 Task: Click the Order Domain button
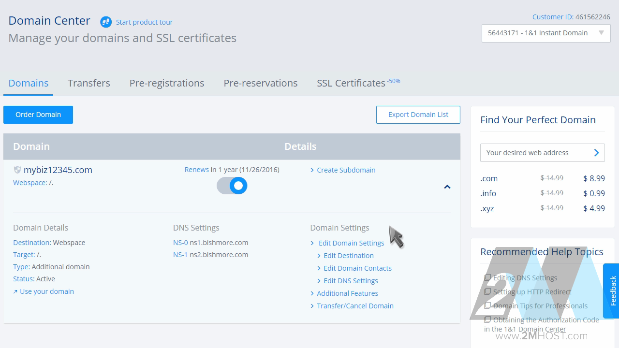pos(38,115)
